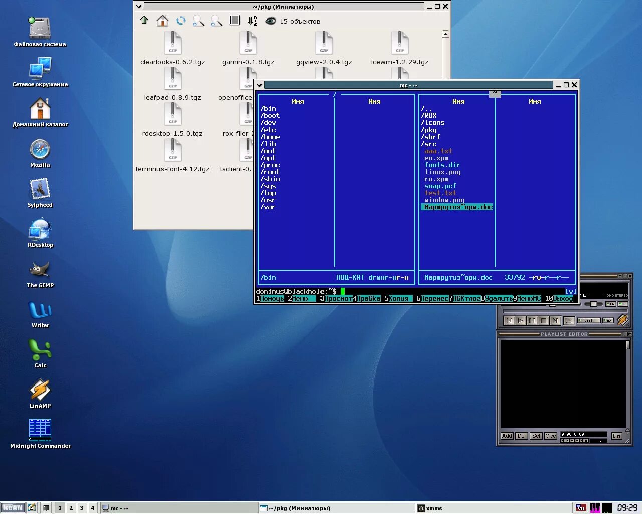This screenshot has width=642, height=514.
Task: Select gqview-2.0.4.tgz archive icon
Action: tap(324, 43)
